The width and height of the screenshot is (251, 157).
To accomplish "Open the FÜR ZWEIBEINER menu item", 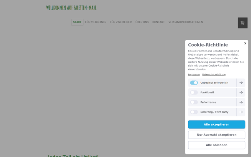I will [x=121, y=22].
